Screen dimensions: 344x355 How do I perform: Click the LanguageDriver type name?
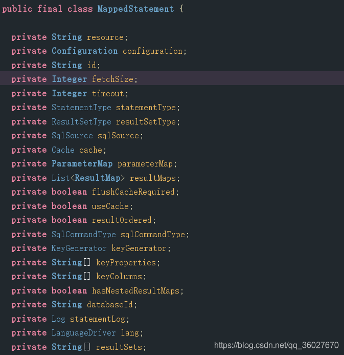coord(83,333)
